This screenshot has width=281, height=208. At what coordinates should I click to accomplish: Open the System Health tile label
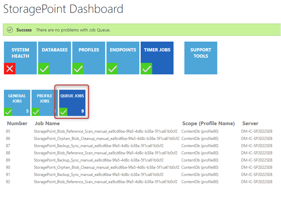20,53
